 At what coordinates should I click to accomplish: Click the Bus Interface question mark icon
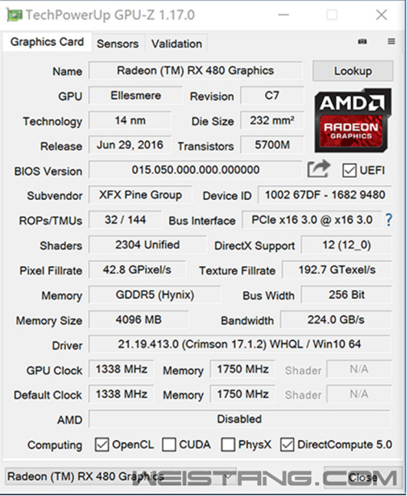click(x=389, y=219)
